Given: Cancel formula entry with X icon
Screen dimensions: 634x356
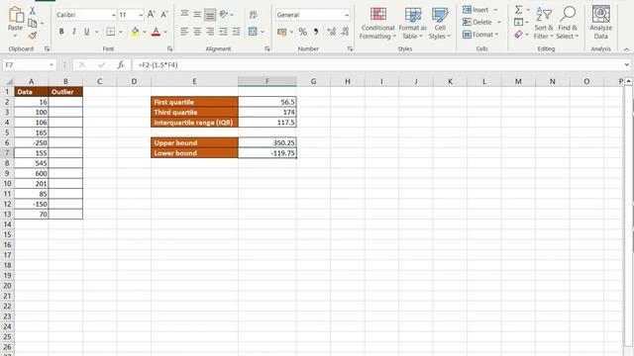Looking at the screenshot, I should tap(82, 64).
